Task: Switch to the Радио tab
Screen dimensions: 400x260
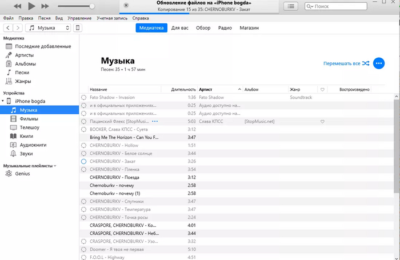Action: tap(225, 27)
